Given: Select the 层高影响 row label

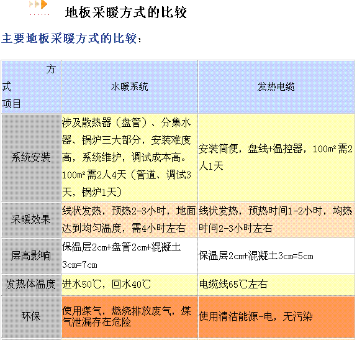Looking at the screenshot, I should pyautogui.click(x=31, y=256).
